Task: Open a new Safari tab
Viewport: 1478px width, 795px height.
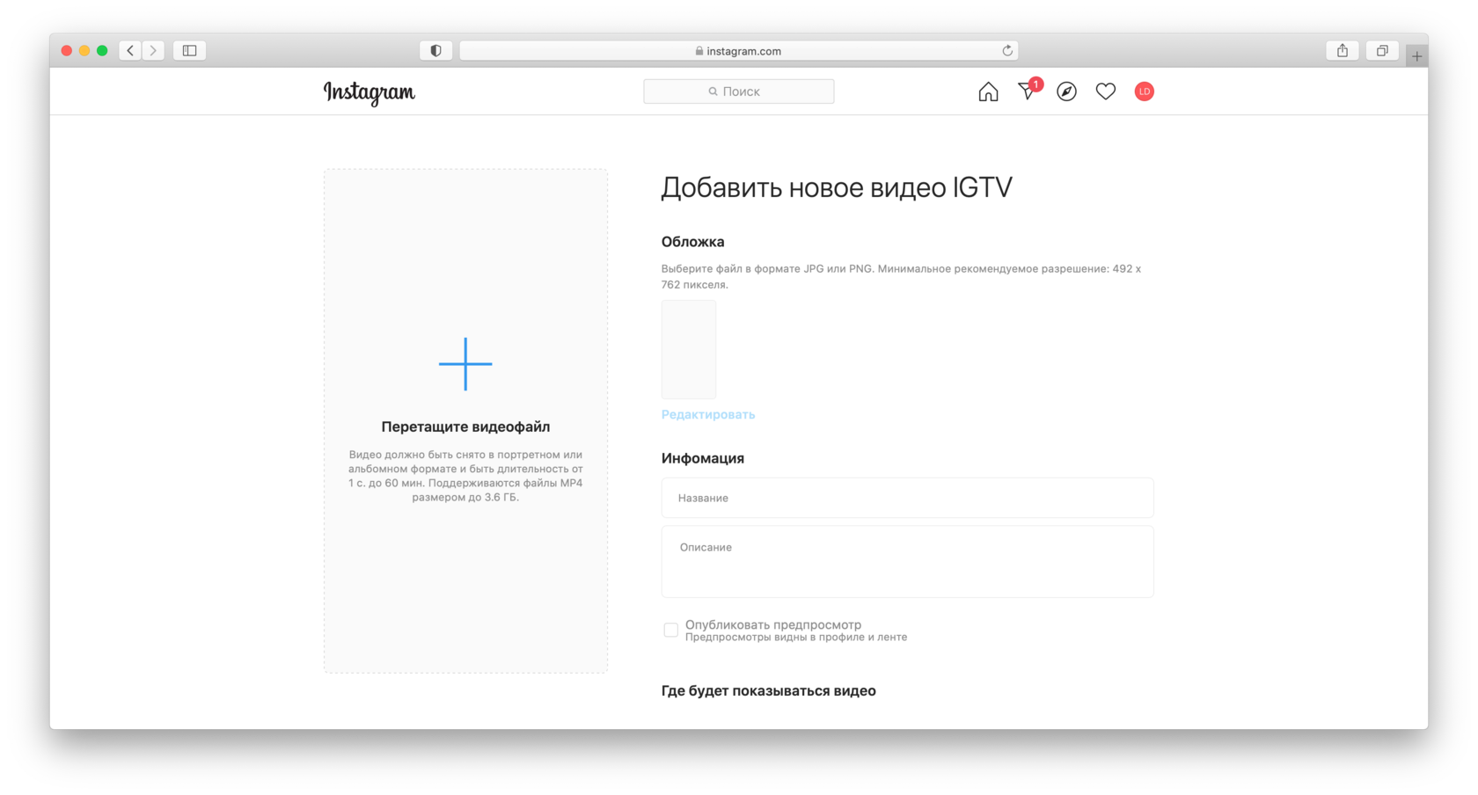Action: click(1416, 56)
